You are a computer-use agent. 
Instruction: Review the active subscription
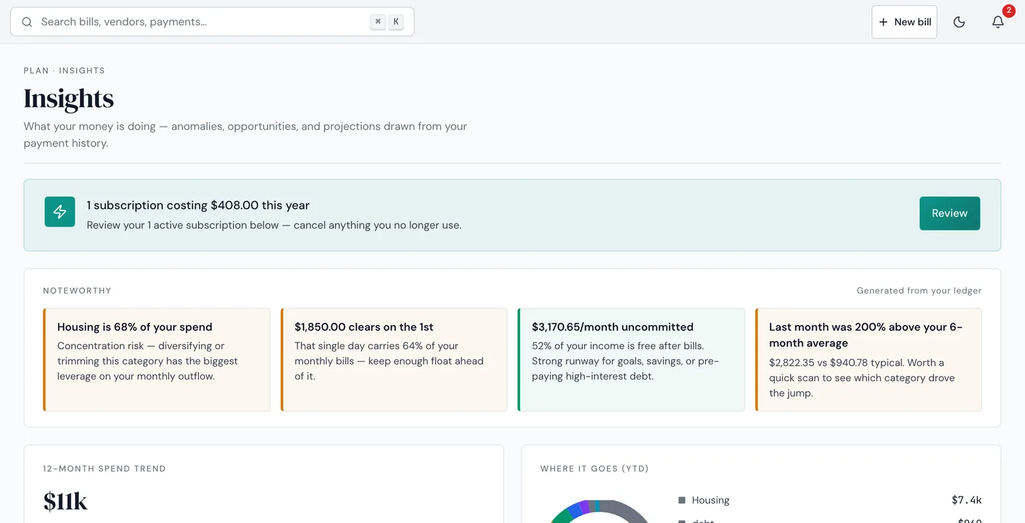[x=950, y=213]
